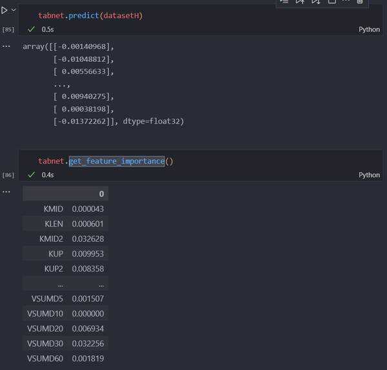The width and height of the screenshot is (387, 370).
Task: Open output actions menu for feature importance table
Action: point(6,191)
